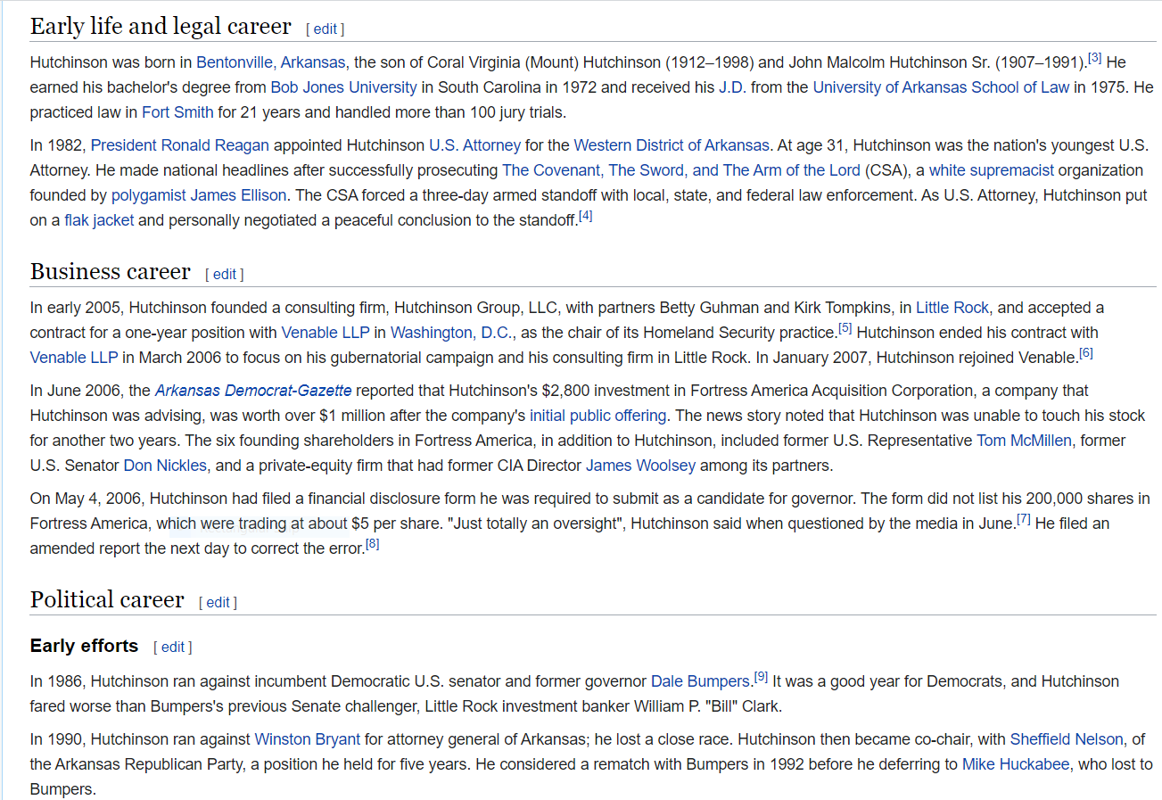Jump to citation reference 8
The height and width of the screenshot is (800, 1162).
(x=373, y=543)
